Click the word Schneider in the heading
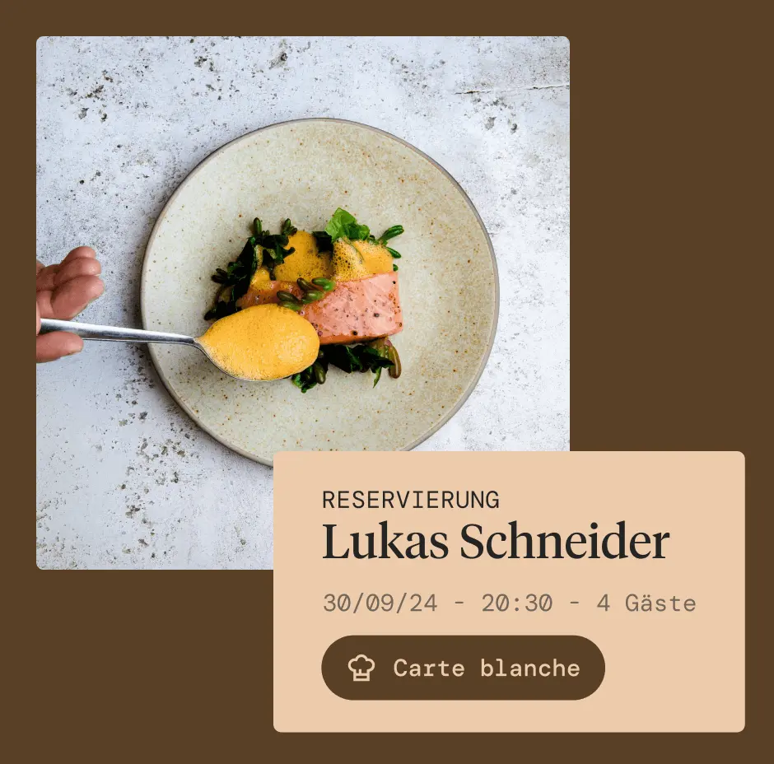Image resolution: width=774 pixels, height=764 pixels. click(565, 542)
